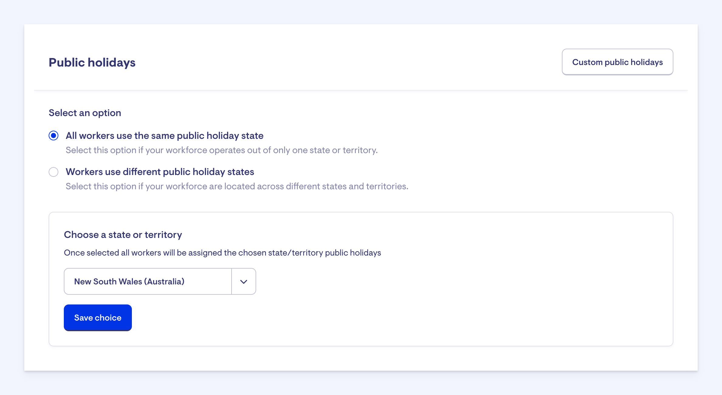The width and height of the screenshot is (722, 395).
Task: Click the divider line left of the dropdown chevron
Action: [x=232, y=281]
